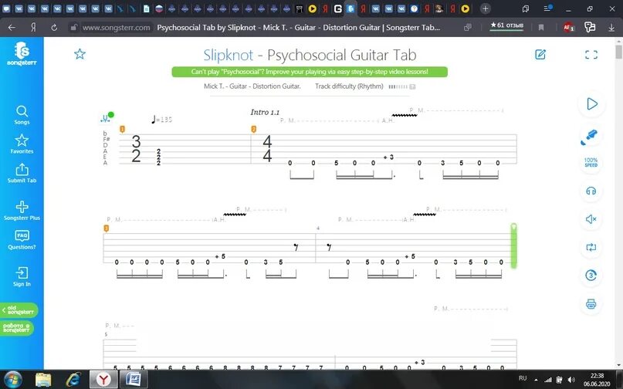623x389 pixels.
Task: Click the page vertical scrollbar thumb
Action: (x=618, y=52)
